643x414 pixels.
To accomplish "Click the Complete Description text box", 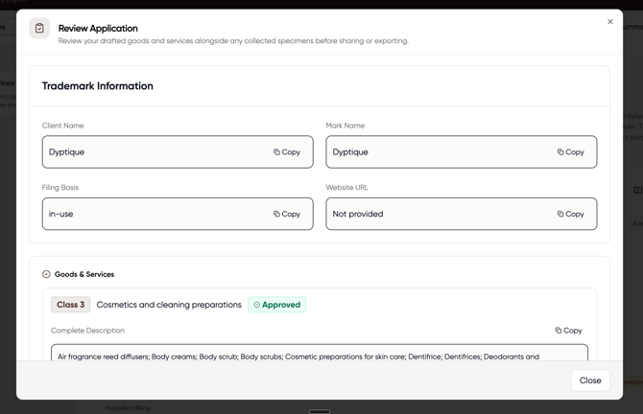I will point(320,353).
